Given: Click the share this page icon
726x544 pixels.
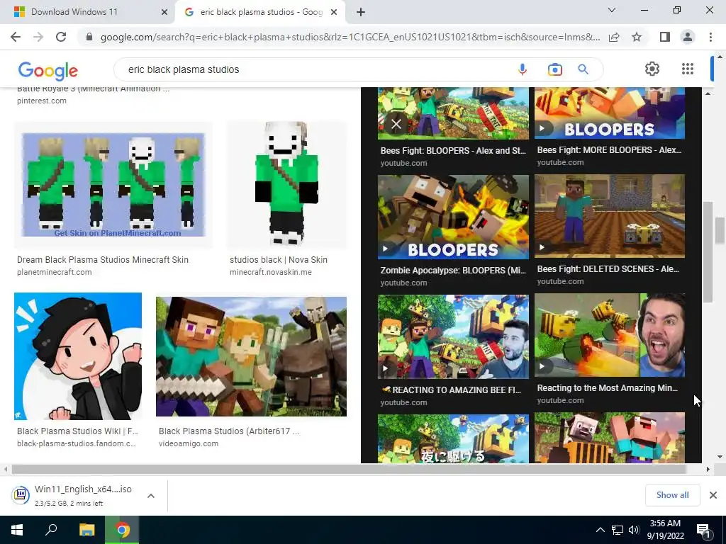Looking at the screenshot, I should click(x=614, y=37).
